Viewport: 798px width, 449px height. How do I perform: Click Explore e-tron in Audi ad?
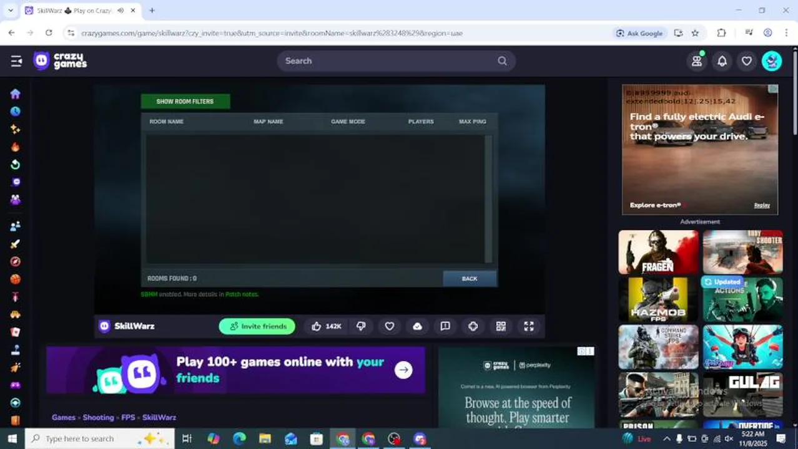coord(655,205)
